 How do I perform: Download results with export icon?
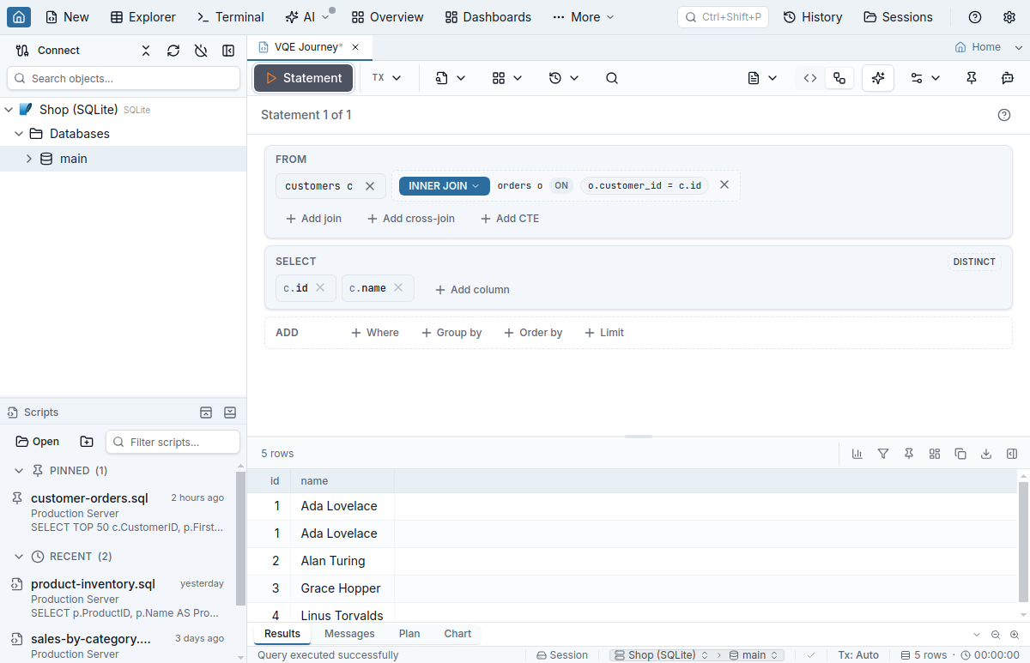(986, 454)
